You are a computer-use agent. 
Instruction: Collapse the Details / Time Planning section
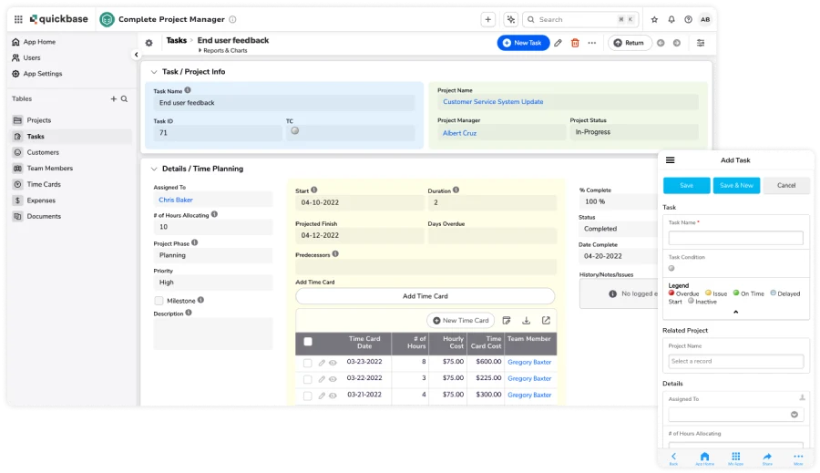(154, 169)
